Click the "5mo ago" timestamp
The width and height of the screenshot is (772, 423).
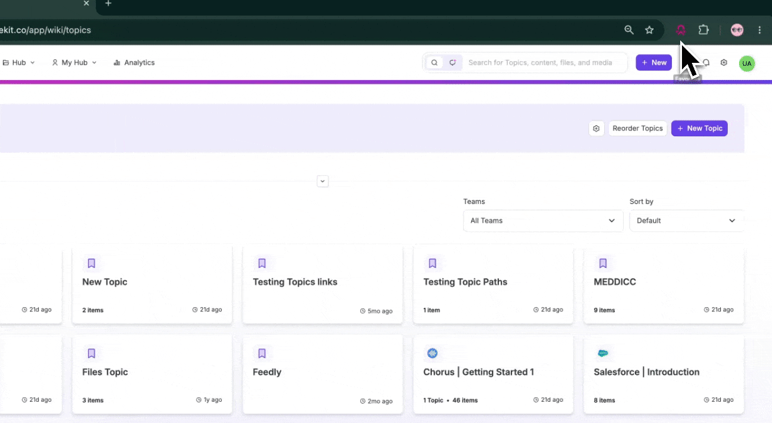tap(380, 311)
